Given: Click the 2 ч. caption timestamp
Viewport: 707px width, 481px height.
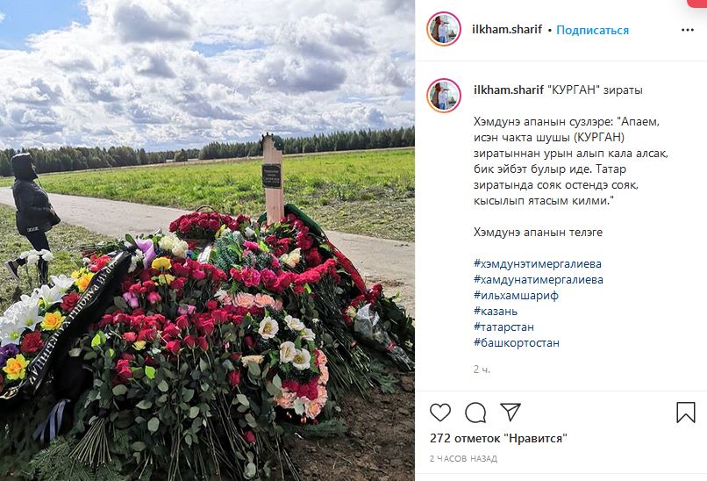Looking at the screenshot, I should pos(482,370).
